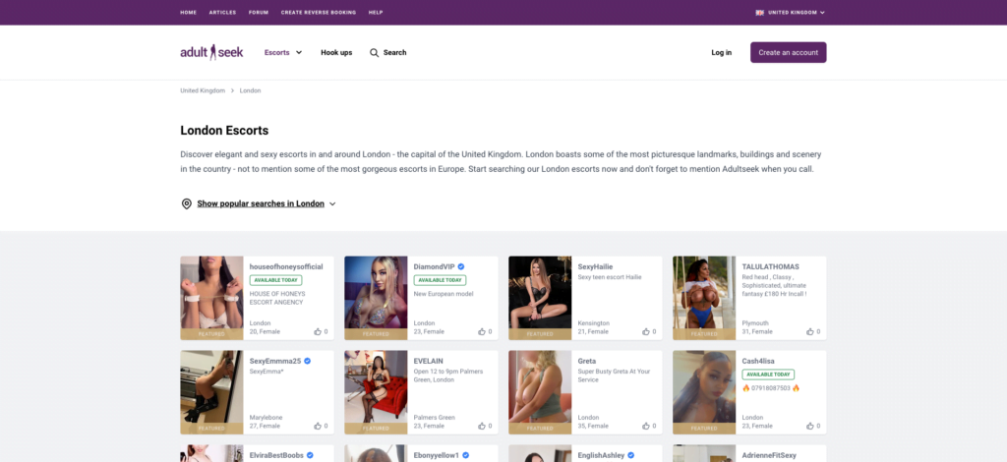Viewport: 1007px width, 462px height.
Task: Click the verified badge next to DiamondVIP
Action: pyautogui.click(x=461, y=267)
